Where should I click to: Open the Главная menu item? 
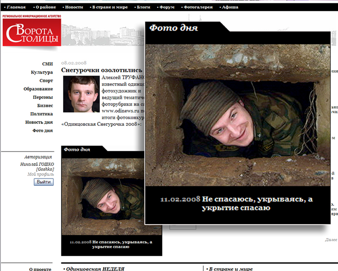(x=16, y=7)
